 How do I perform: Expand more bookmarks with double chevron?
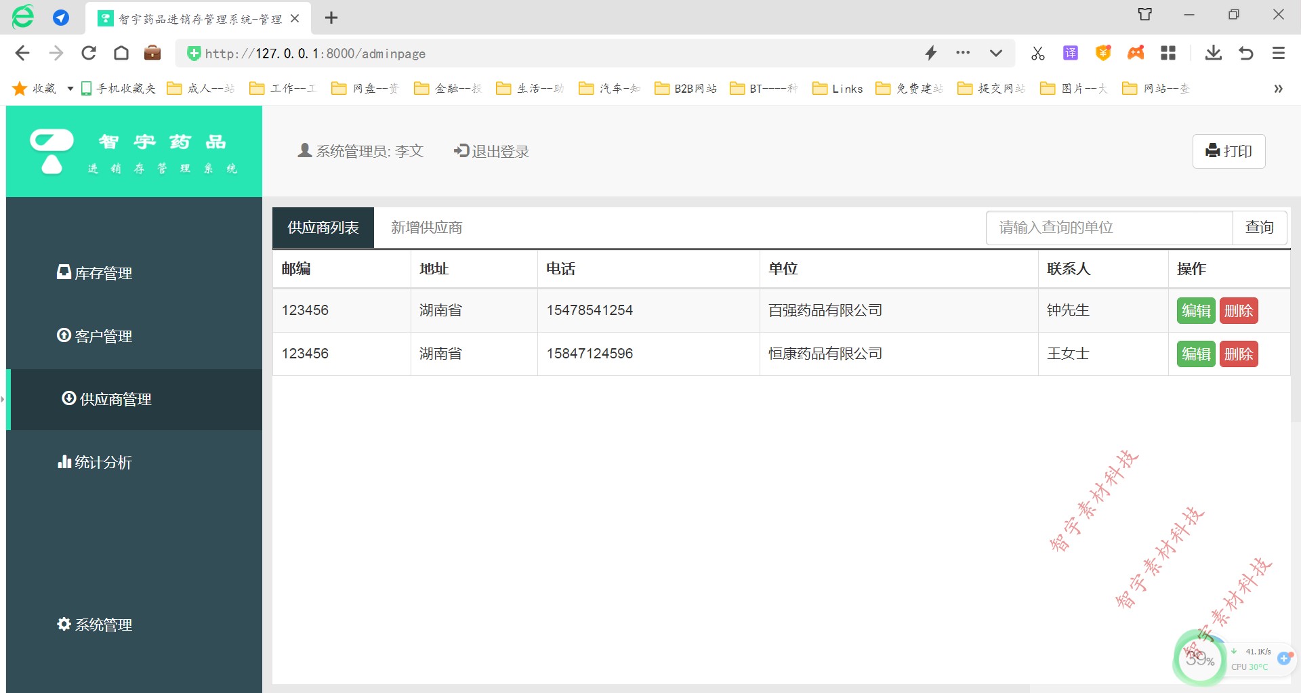[x=1278, y=88]
